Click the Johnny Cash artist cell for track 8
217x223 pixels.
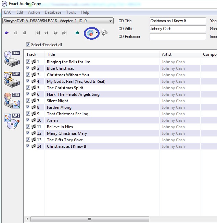pos(173,107)
